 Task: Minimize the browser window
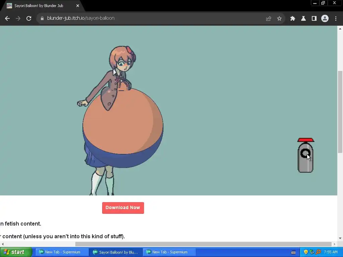pyautogui.click(x=315, y=3)
